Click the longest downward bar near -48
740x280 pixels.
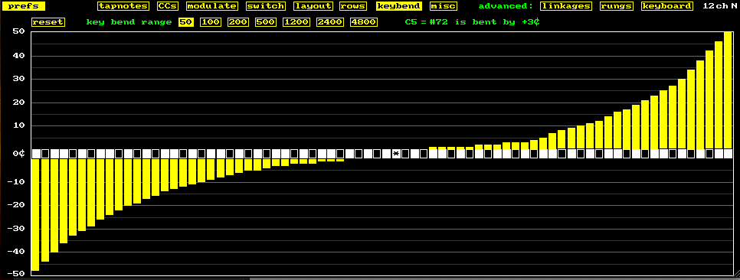click(35, 214)
